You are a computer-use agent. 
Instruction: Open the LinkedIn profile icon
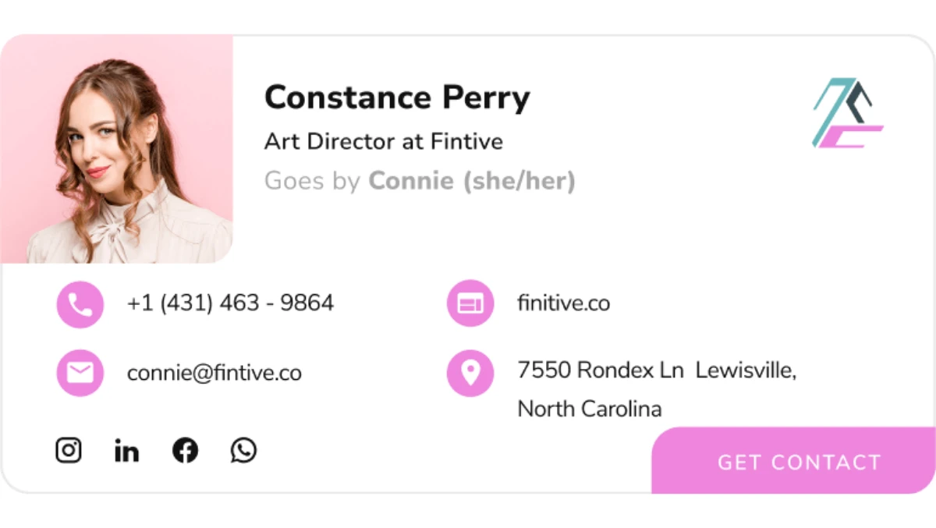click(126, 450)
